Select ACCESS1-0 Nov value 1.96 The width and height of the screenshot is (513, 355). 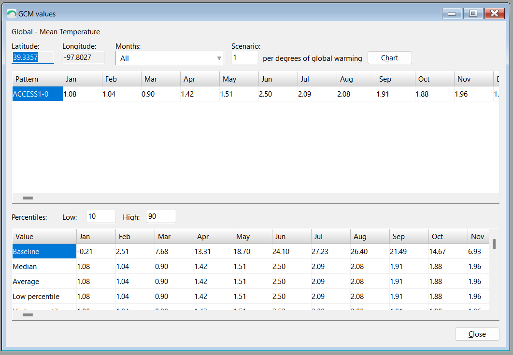pyautogui.click(x=474, y=94)
